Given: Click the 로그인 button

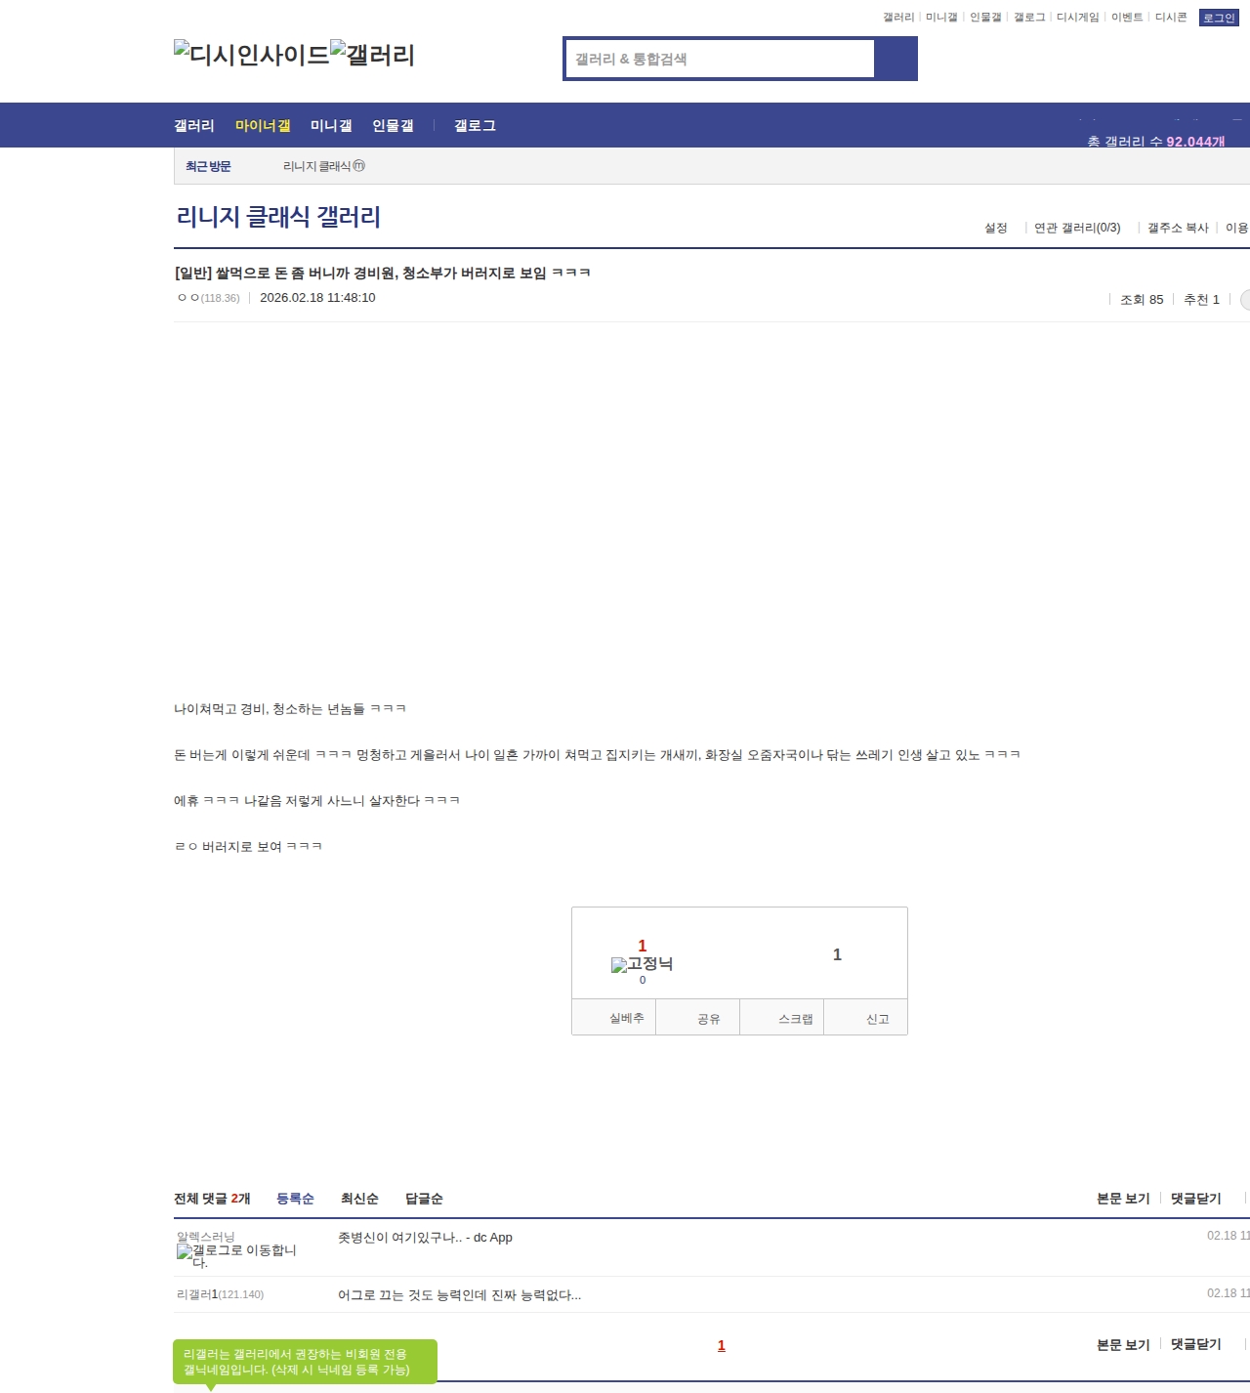Looking at the screenshot, I should click(x=1219, y=18).
